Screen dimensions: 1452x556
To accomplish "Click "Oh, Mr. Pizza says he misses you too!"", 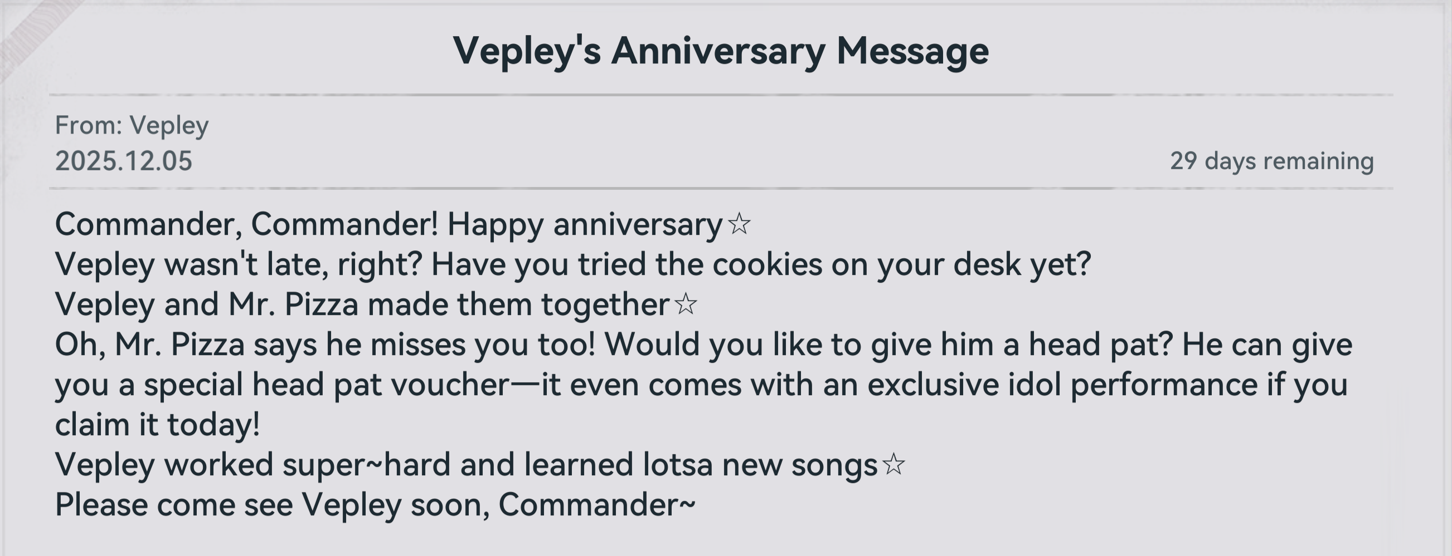I will pos(324,345).
